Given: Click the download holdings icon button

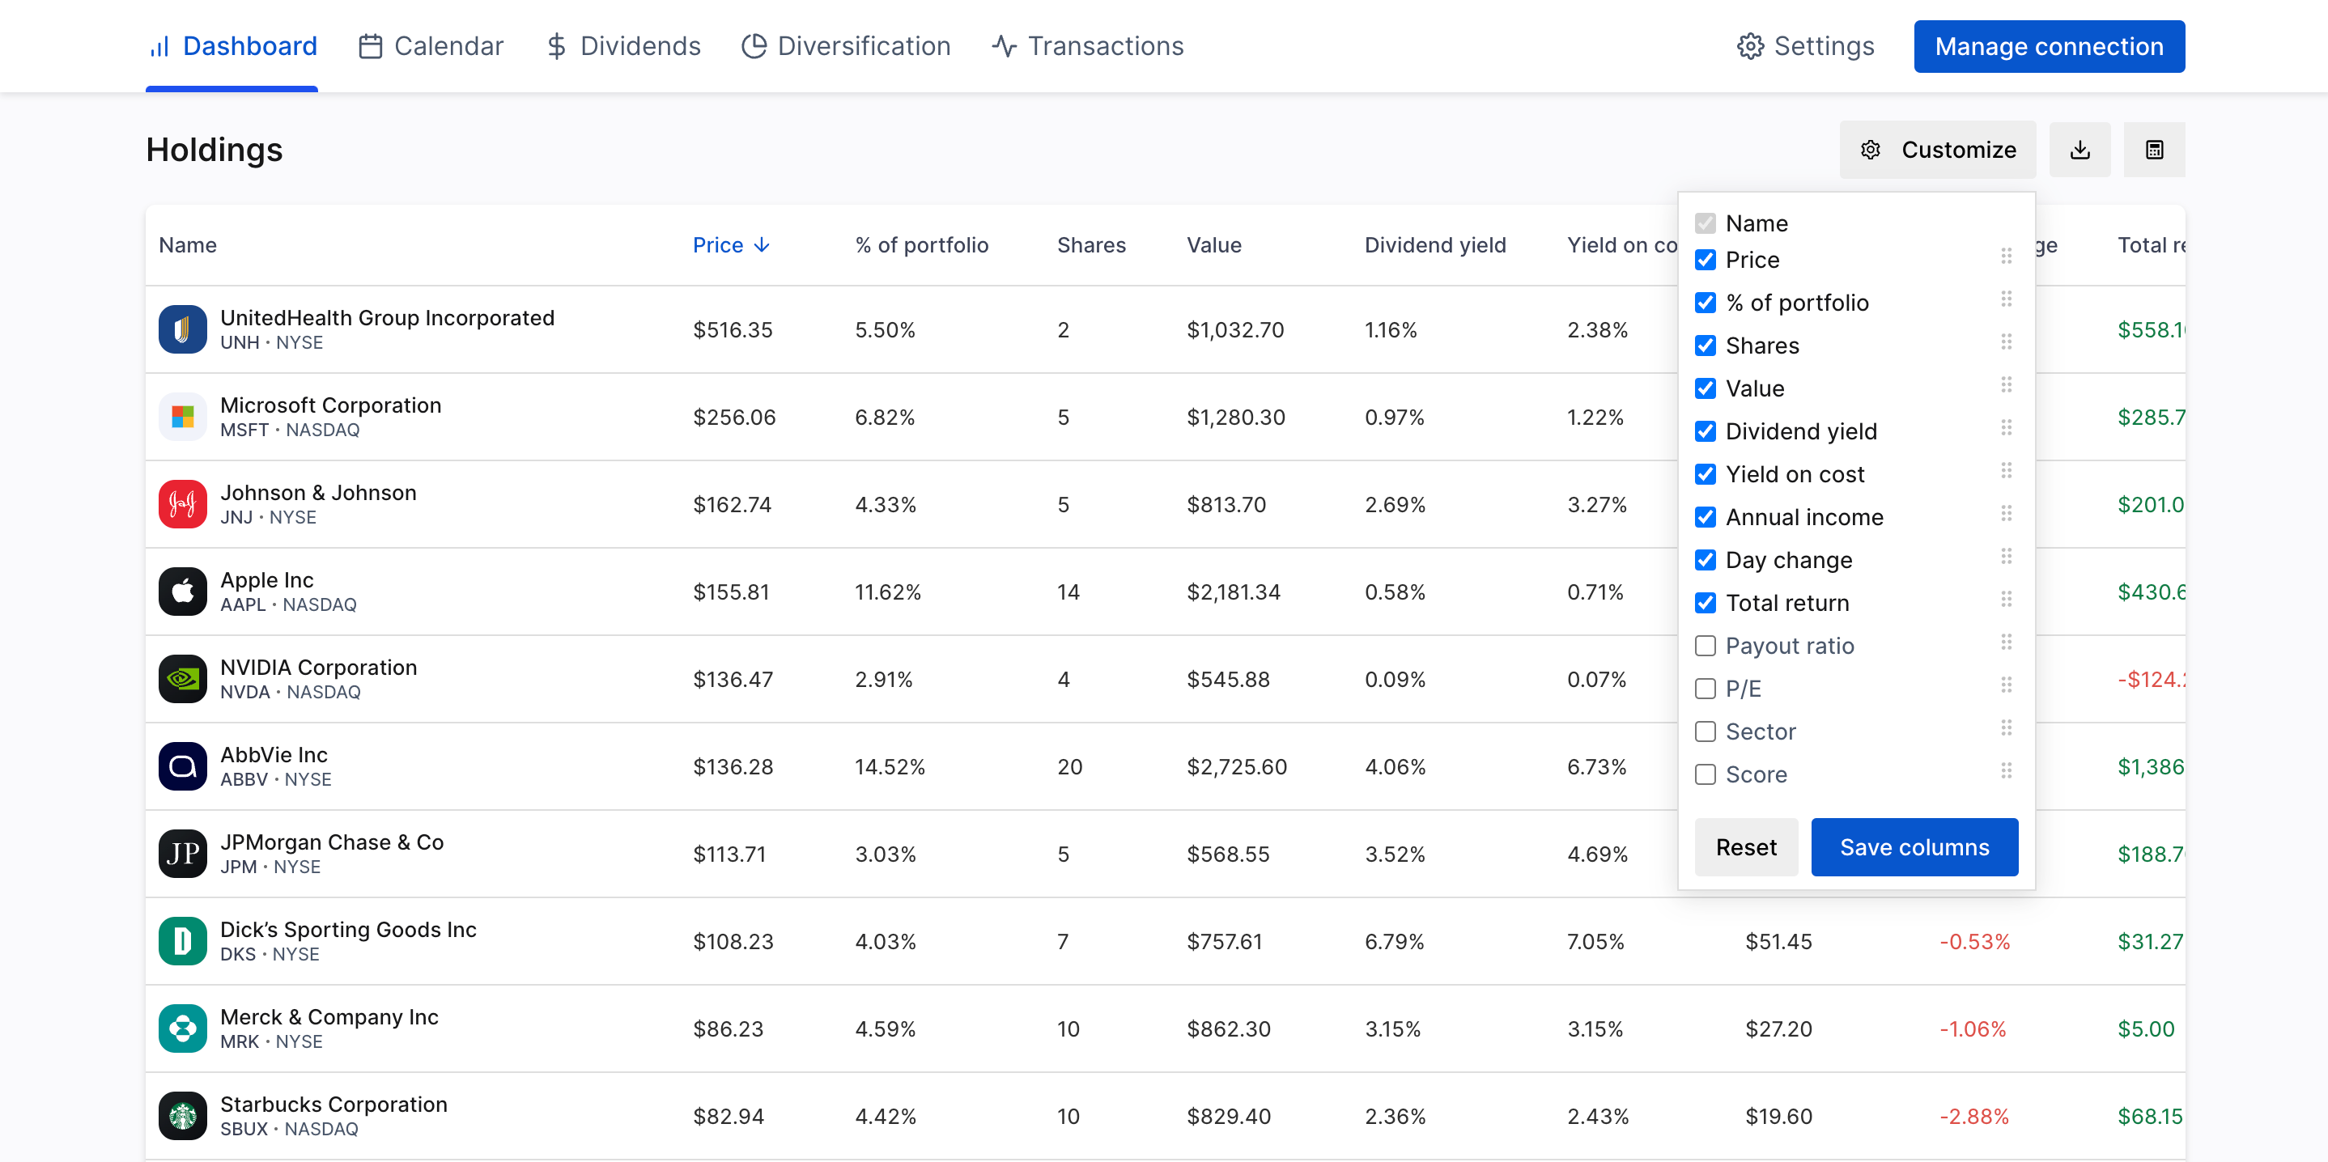Looking at the screenshot, I should [2079, 150].
